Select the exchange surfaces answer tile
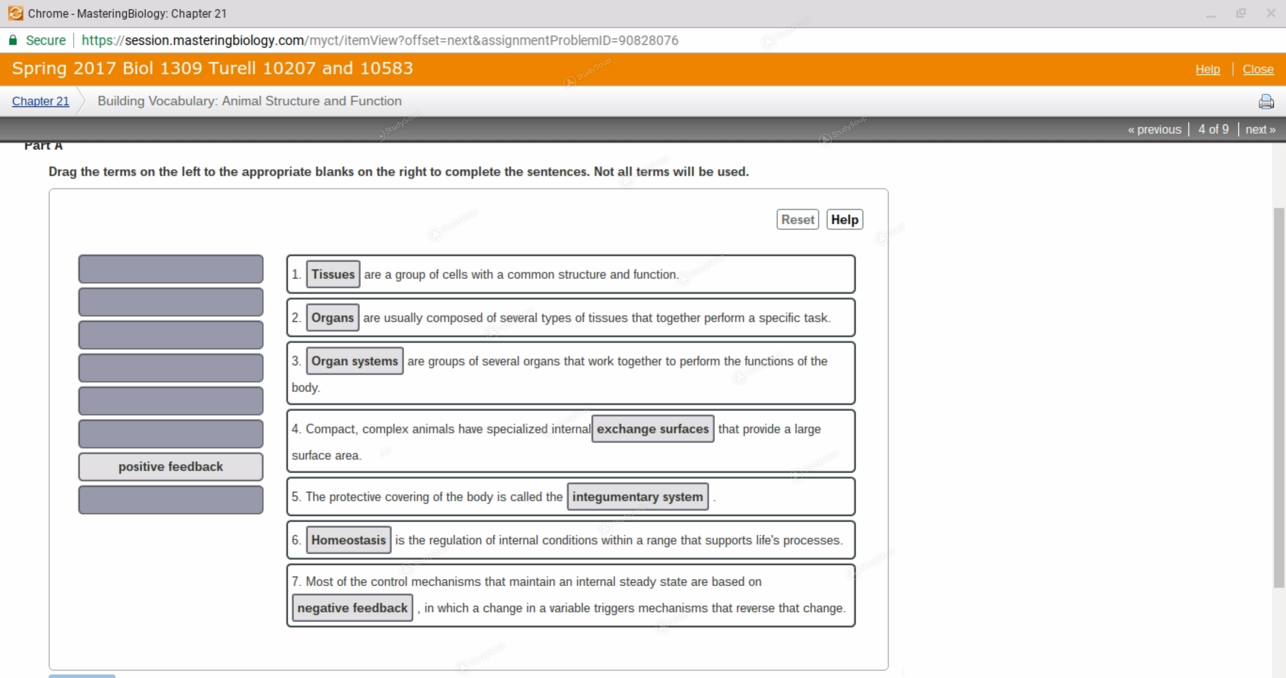 pos(652,429)
